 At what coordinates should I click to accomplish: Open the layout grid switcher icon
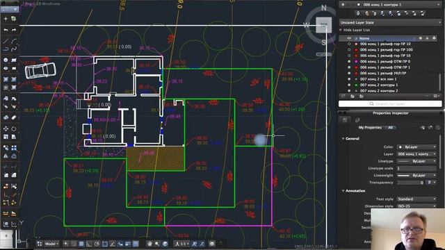(40, 244)
